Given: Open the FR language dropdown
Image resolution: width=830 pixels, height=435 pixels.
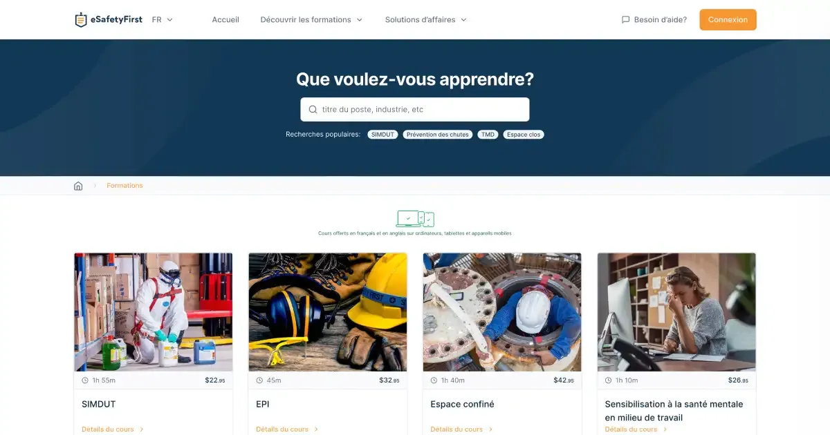Looking at the screenshot, I should [163, 20].
